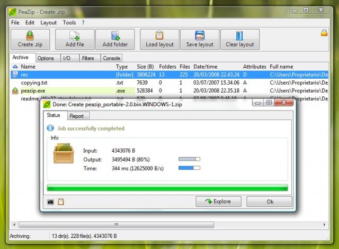Screen dimensions: 339x249
Task: Click the green completed progress bar
Action: pos(167,188)
